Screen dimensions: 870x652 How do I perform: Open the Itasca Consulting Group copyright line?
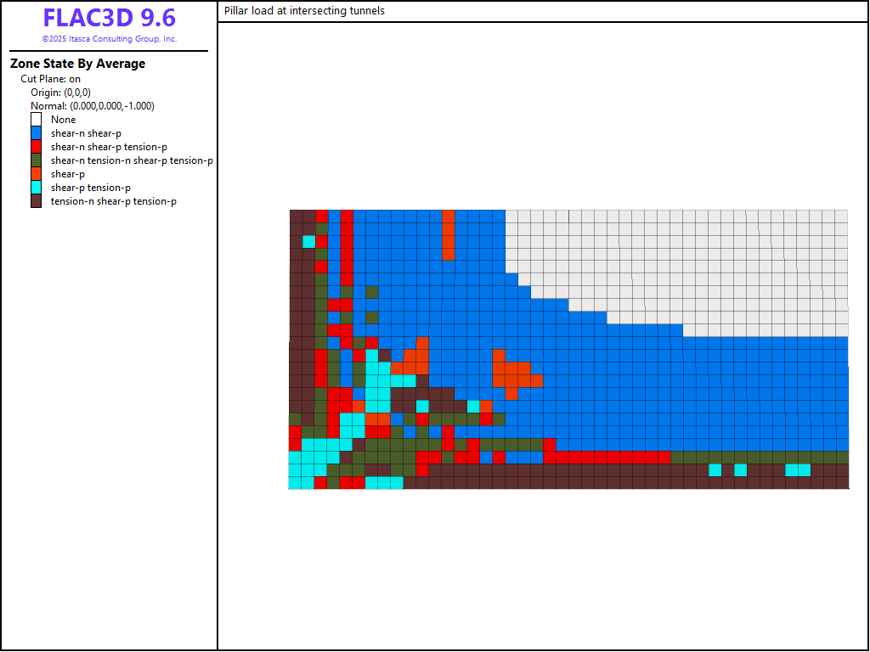coord(109,39)
